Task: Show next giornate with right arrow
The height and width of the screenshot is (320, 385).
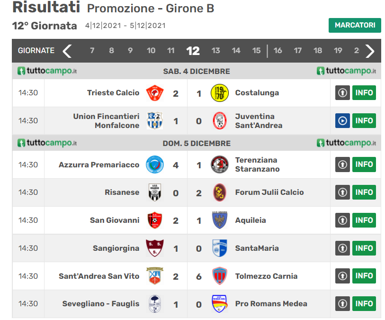Action: coord(370,51)
